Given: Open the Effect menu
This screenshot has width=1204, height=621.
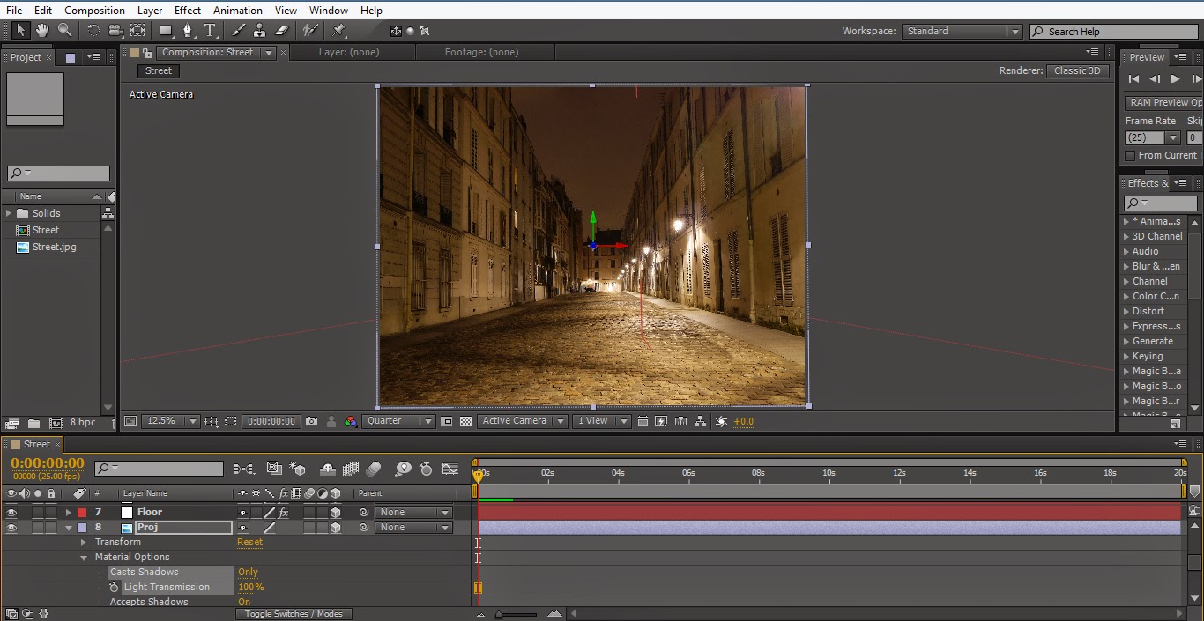Looking at the screenshot, I should click(x=187, y=10).
